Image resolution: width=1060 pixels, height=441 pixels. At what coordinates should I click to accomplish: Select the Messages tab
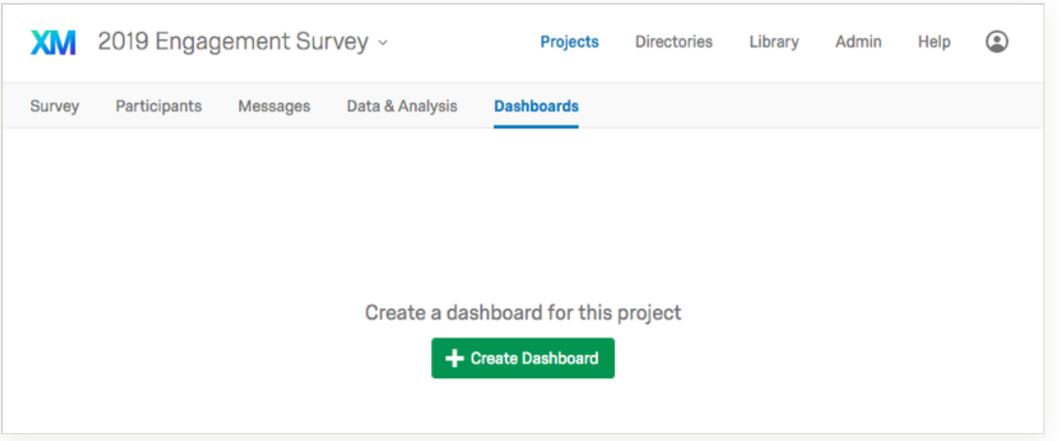274,107
